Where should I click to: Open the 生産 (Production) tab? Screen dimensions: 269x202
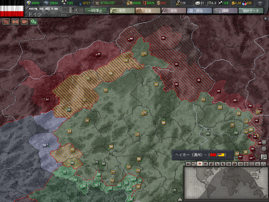pyautogui.click(x=148, y=11)
